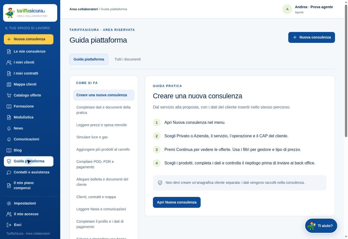Click the people icon beside I miei clienti

tap(9, 62)
